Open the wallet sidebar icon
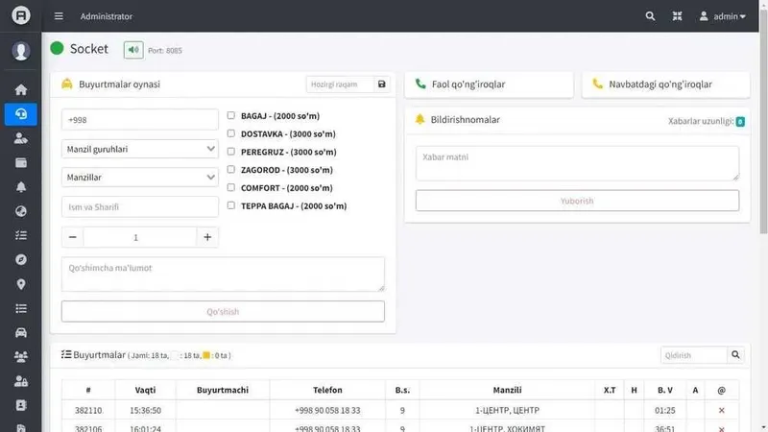 [x=20, y=162]
